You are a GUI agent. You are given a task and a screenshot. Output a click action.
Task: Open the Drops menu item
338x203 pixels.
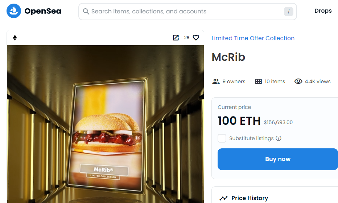coord(323,11)
